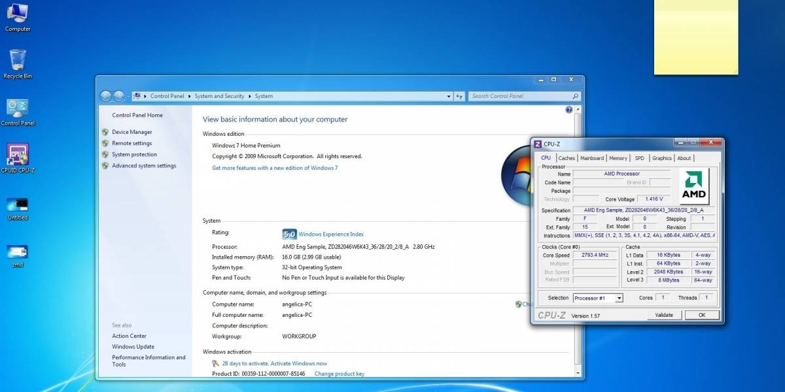Click the CPU-Z title bar Z icon
Screen dimensions: 785x392
point(538,144)
